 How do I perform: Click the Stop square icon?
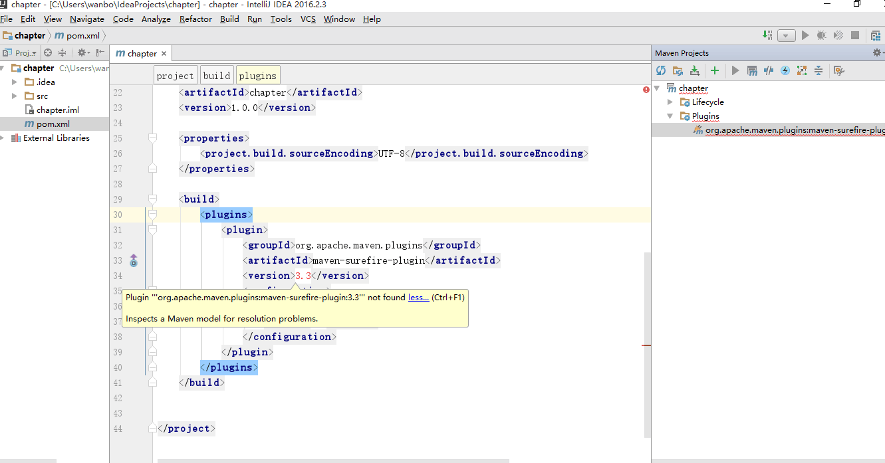(855, 35)
